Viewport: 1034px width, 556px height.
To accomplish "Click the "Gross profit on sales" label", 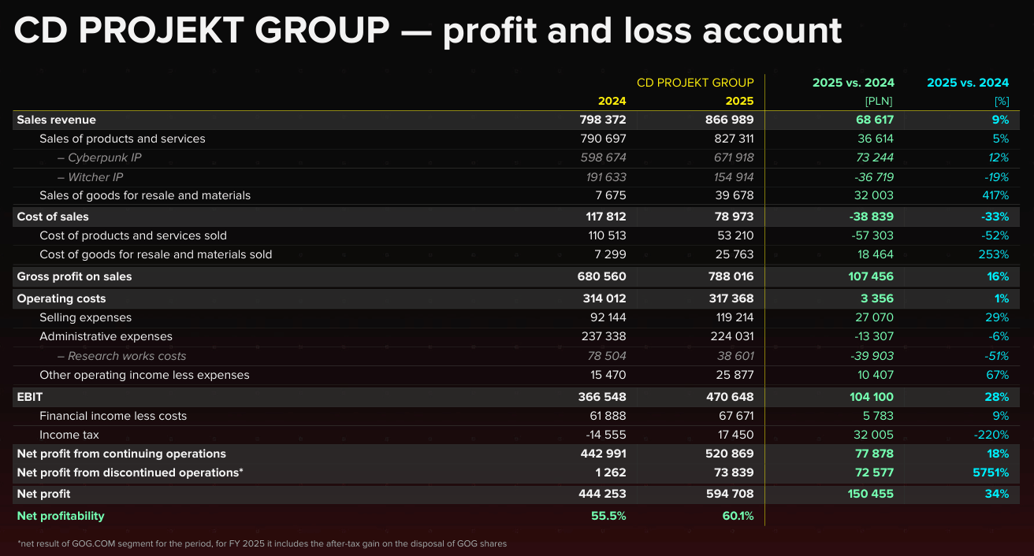I will 74,276.
